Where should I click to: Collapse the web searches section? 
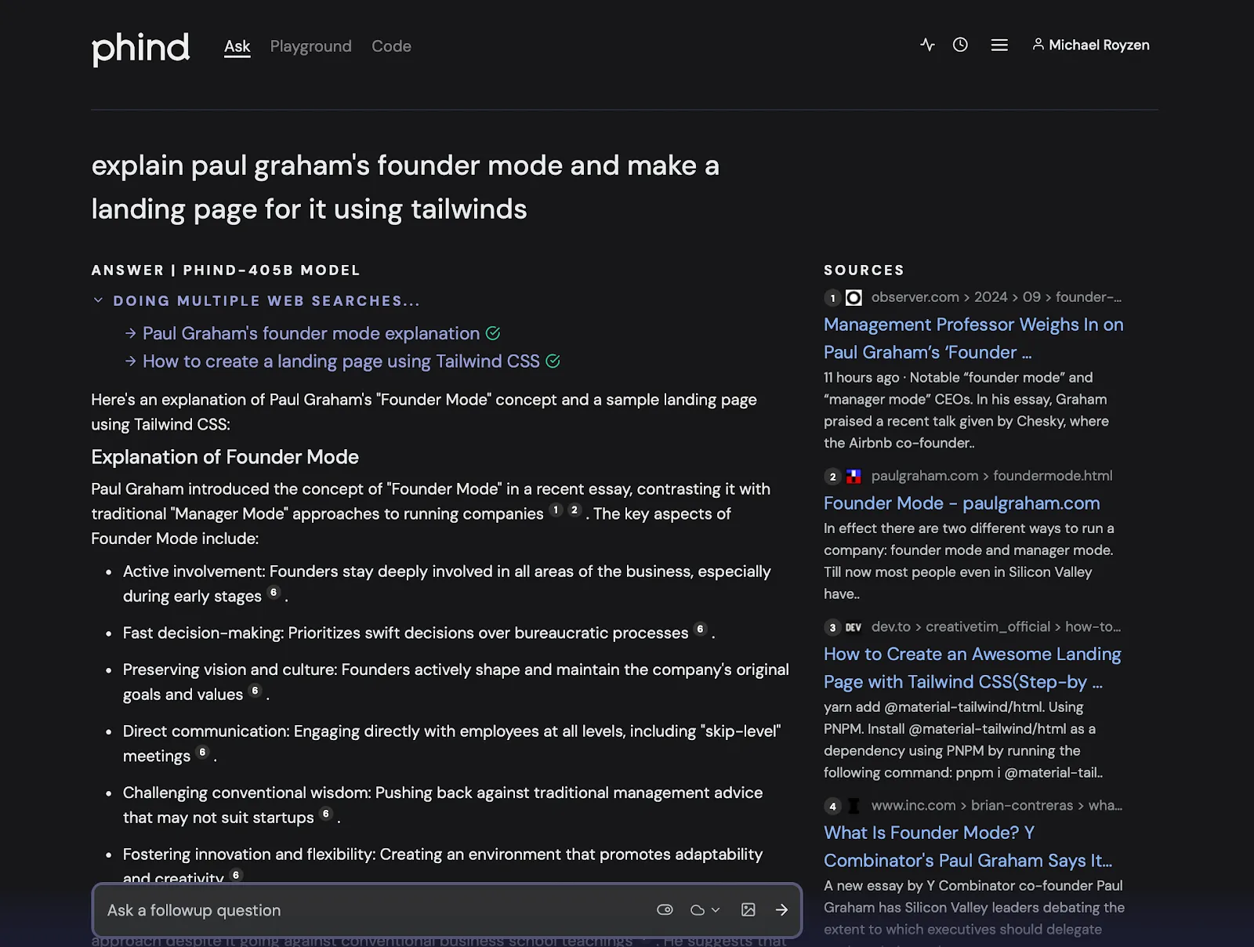tap(98, 300)
